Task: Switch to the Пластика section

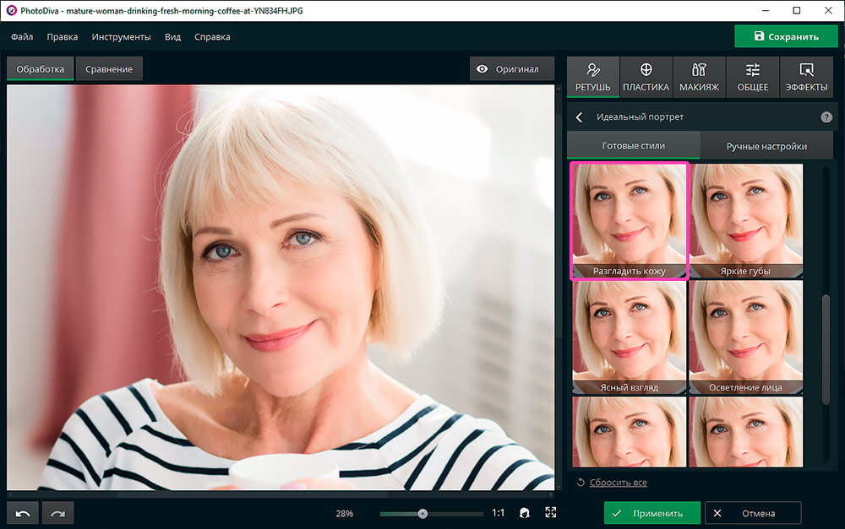Action: click(646, 78)
